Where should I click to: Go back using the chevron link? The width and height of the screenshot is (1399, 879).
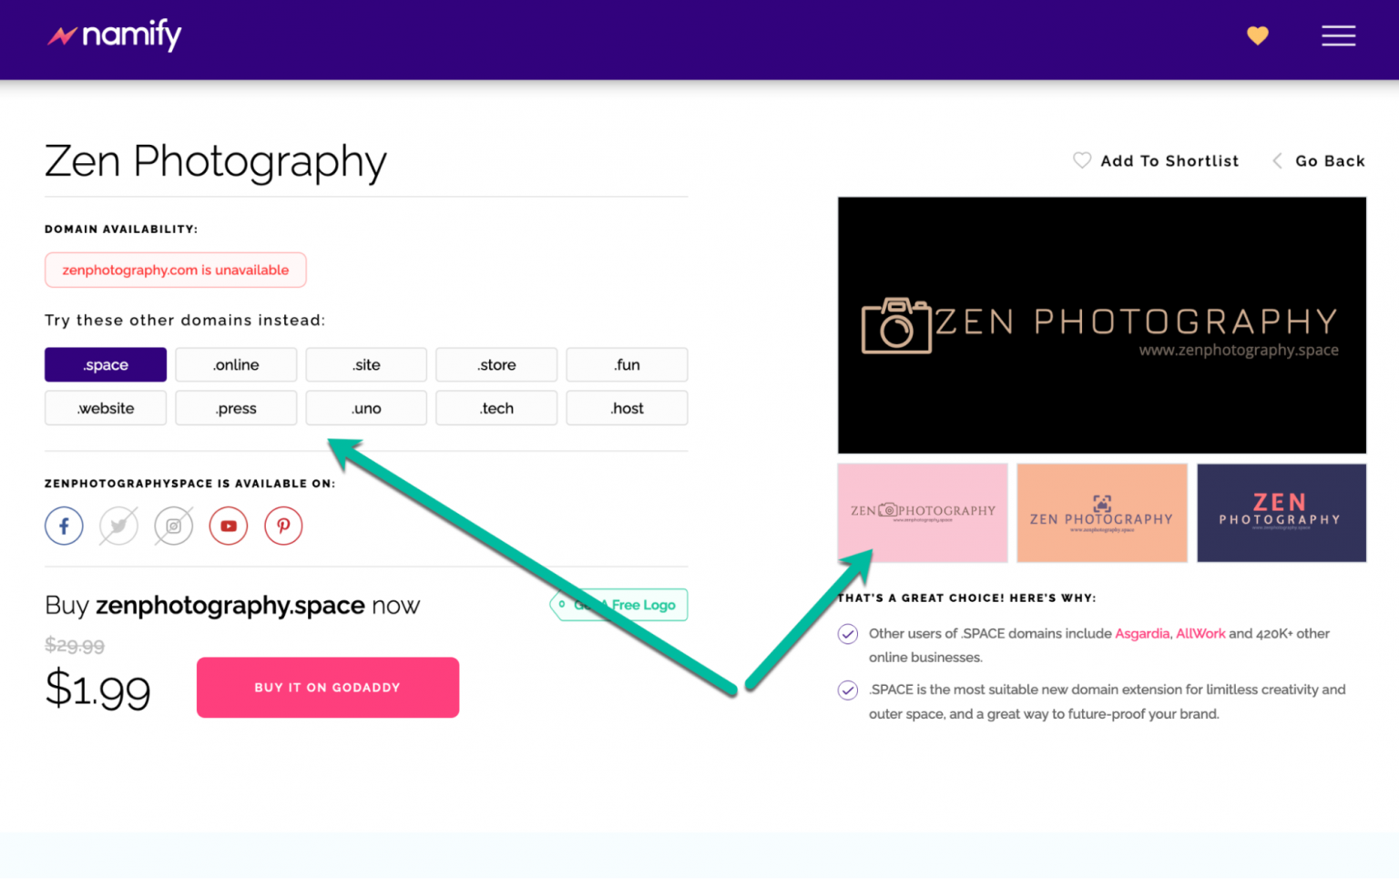1318,161
